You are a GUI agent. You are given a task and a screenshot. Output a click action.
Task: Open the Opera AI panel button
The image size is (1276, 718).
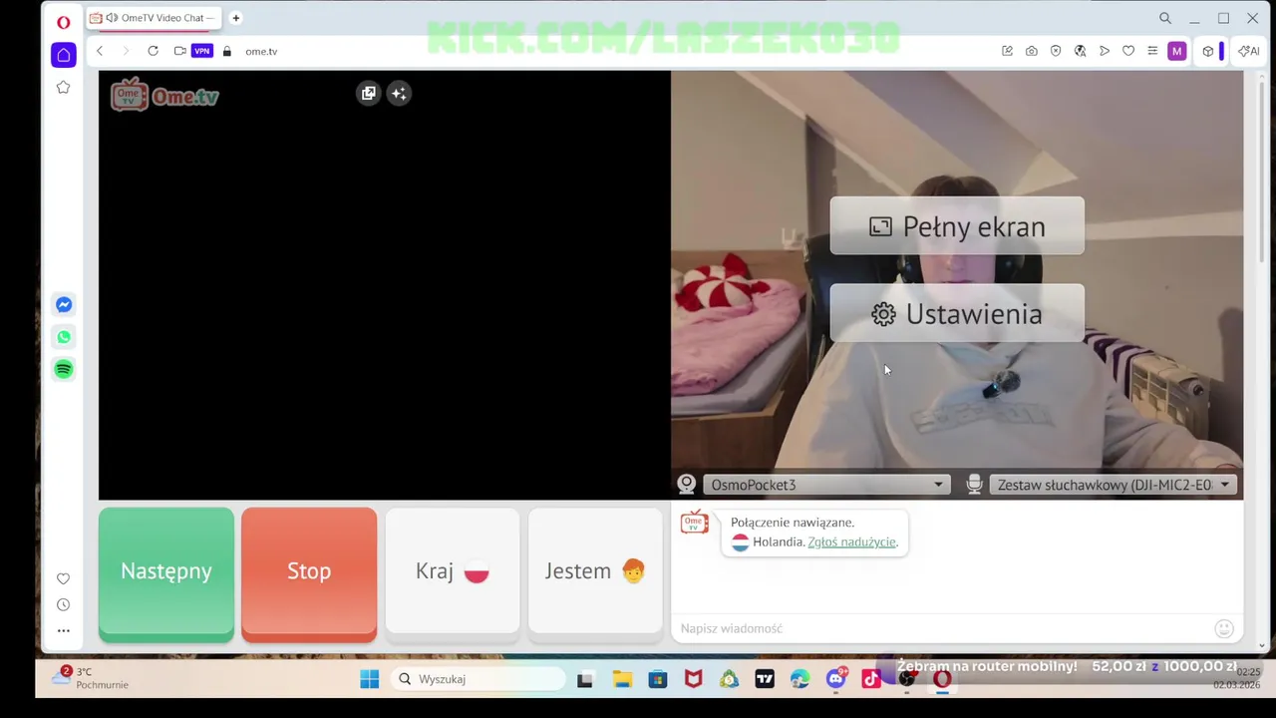pyautogui.click(x=1248, y=51)
